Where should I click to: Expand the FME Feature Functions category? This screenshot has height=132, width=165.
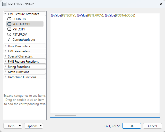point(5,61)
